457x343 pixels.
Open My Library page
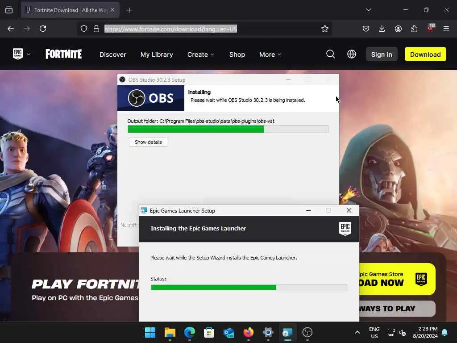tap(157, 54)
